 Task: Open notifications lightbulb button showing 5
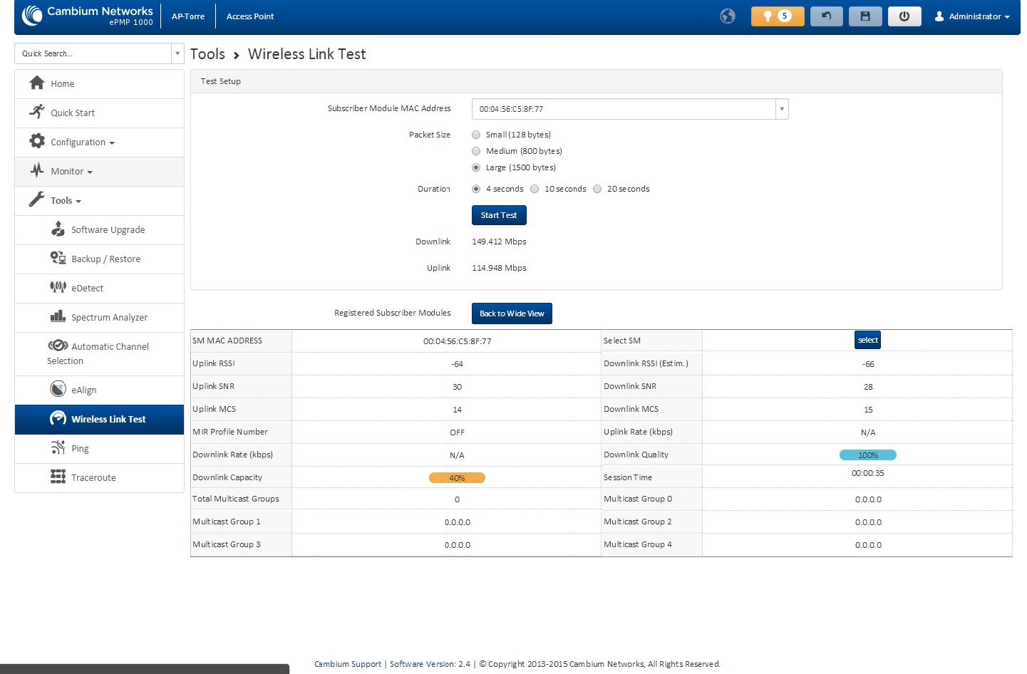[778, 16]
